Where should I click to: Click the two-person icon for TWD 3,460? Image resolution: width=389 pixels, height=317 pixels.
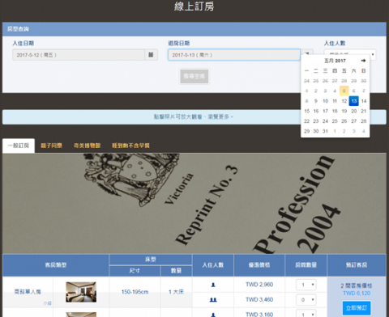[x=213, y=300]
